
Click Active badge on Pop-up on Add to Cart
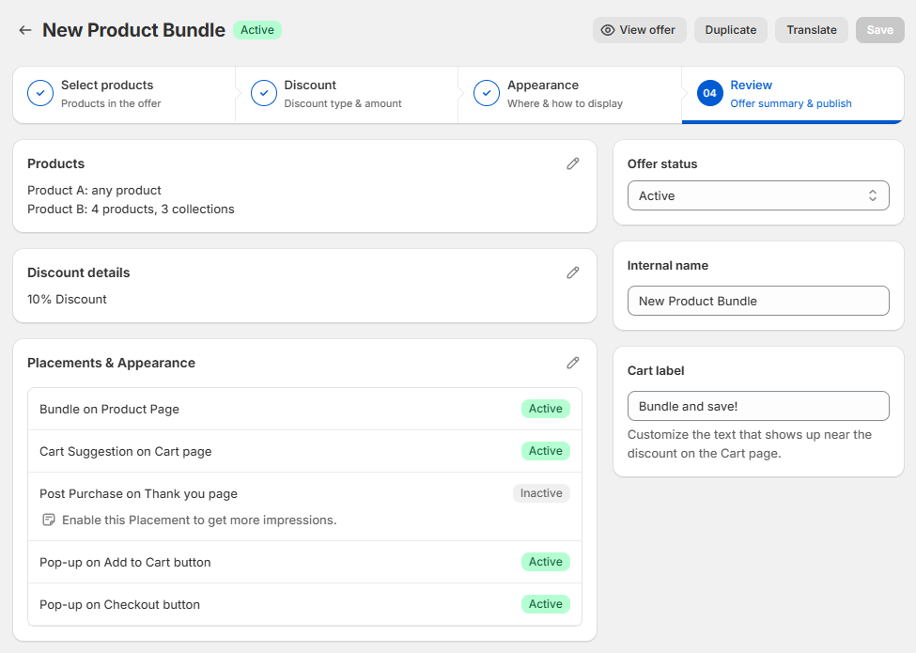tap(546, 562)
